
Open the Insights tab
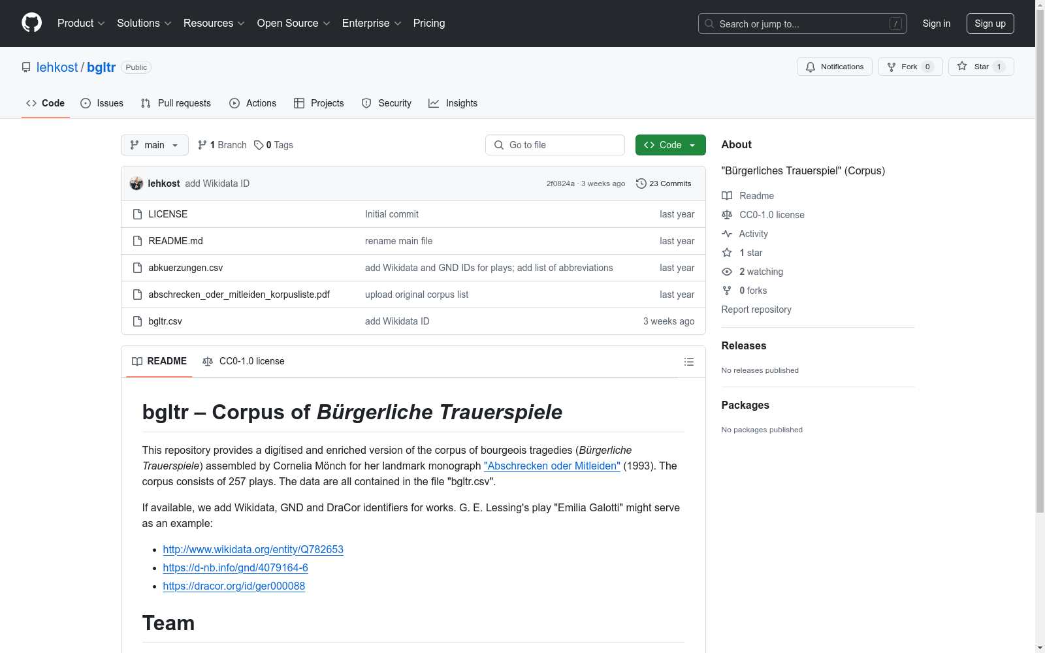click(453, 103)
